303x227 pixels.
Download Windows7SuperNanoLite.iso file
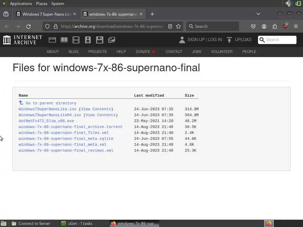click(48, 109)
